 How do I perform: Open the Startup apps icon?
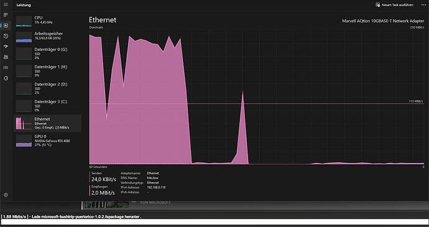click(6, 47)
